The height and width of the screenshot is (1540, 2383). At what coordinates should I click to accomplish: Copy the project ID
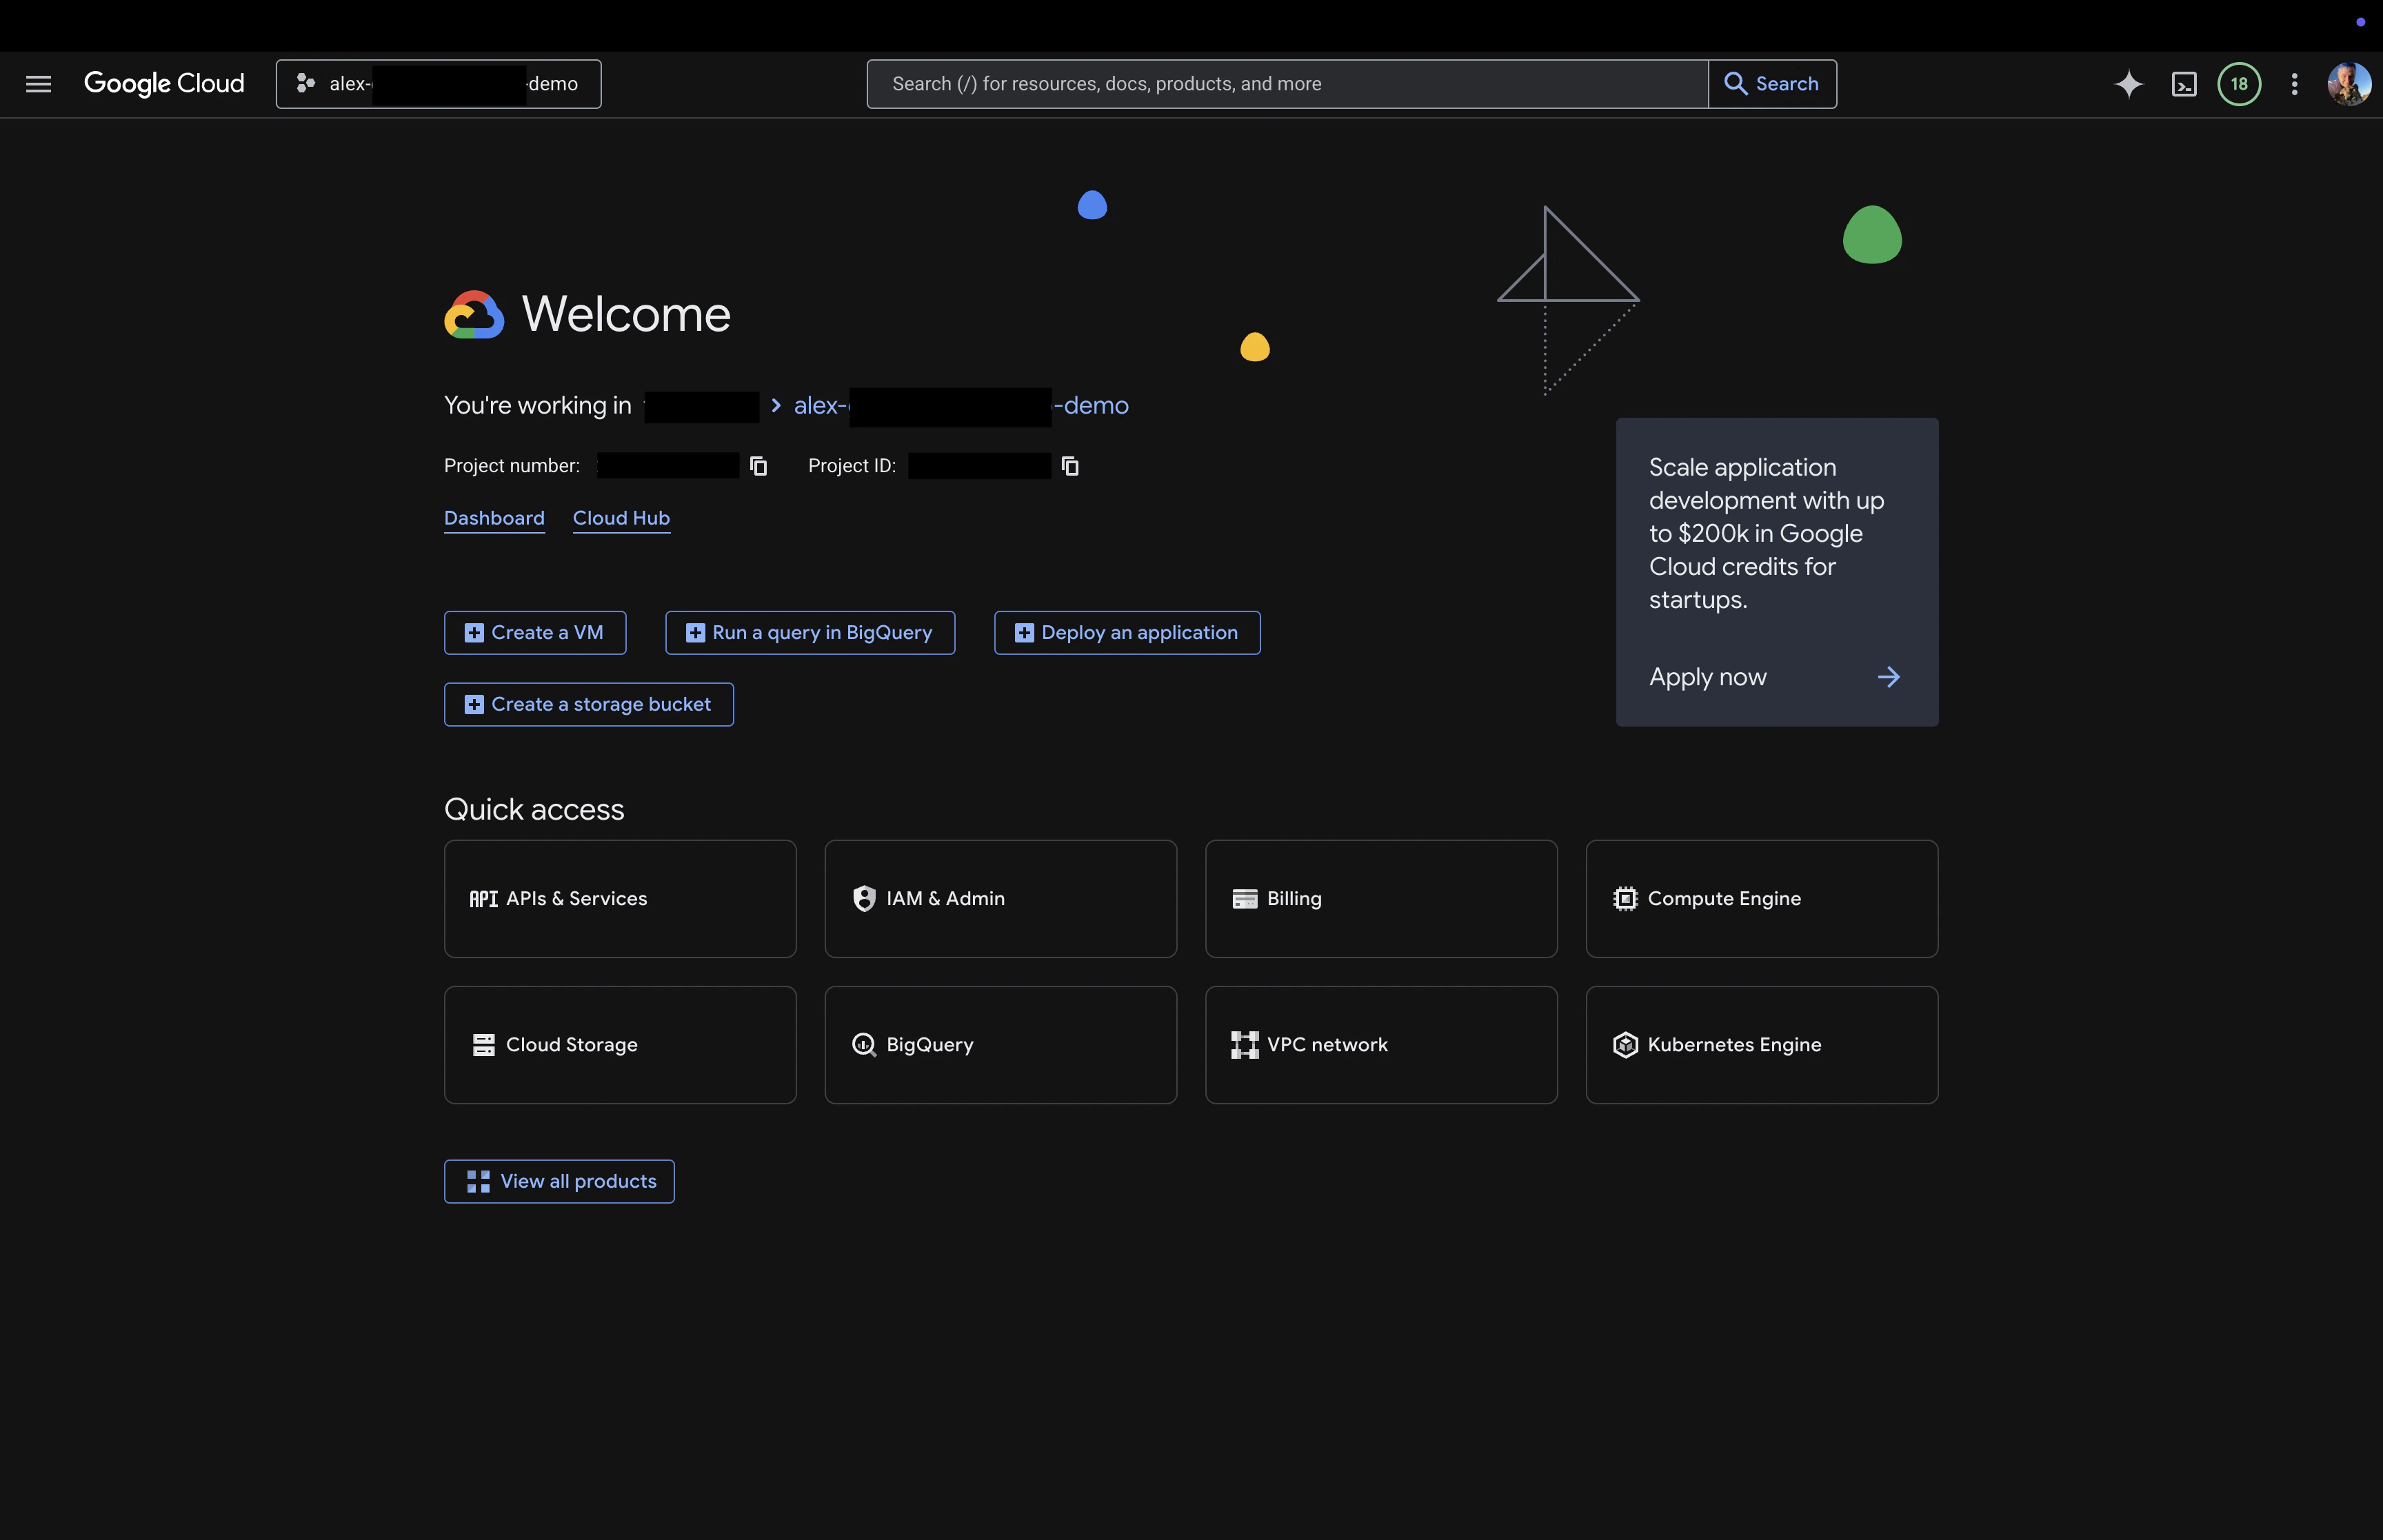1070,466
